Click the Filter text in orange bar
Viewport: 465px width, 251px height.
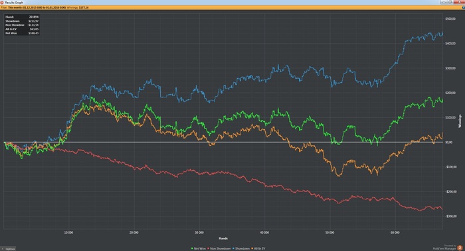45,7
